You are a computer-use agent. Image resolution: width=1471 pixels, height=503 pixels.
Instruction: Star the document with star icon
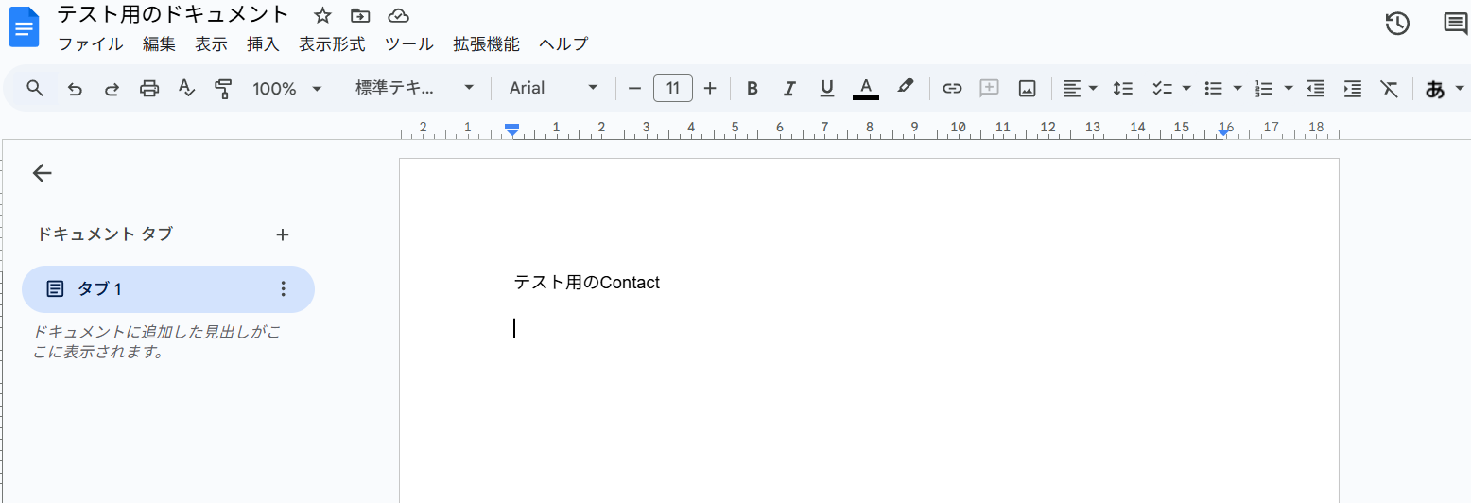click(x=322, y=15)
